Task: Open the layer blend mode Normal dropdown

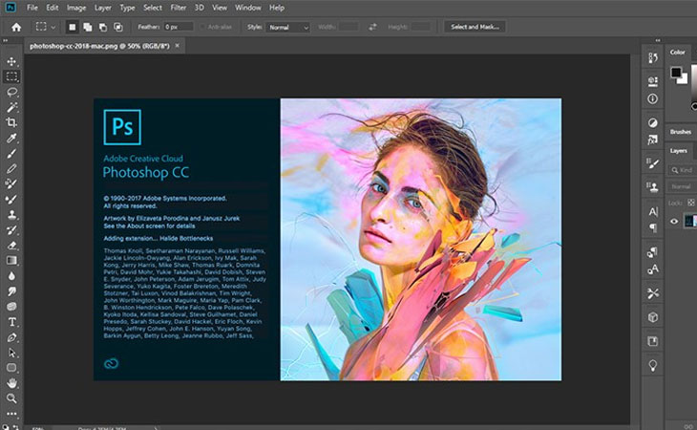Action: [x=682, y=186]
